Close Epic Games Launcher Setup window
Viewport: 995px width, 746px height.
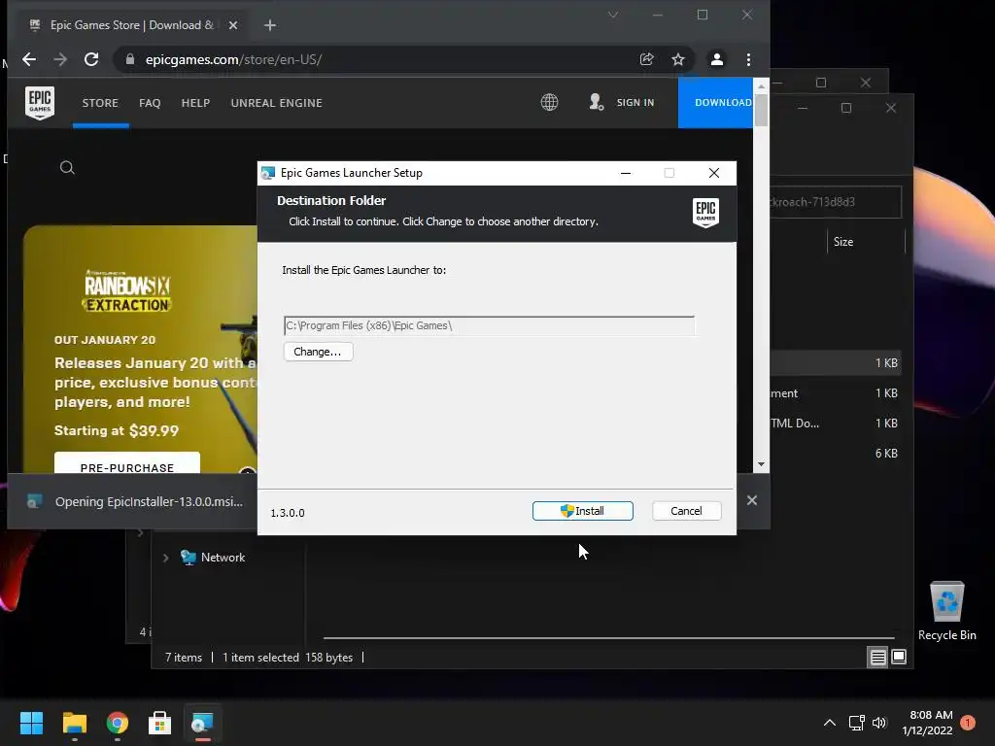(714, 173)
